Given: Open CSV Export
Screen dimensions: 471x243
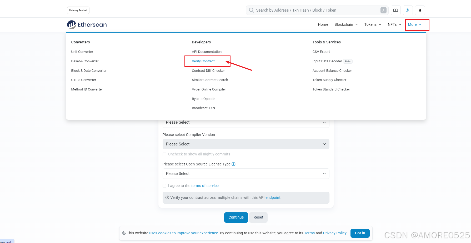Looking at the screenshot, I should (x=321, y=52).
